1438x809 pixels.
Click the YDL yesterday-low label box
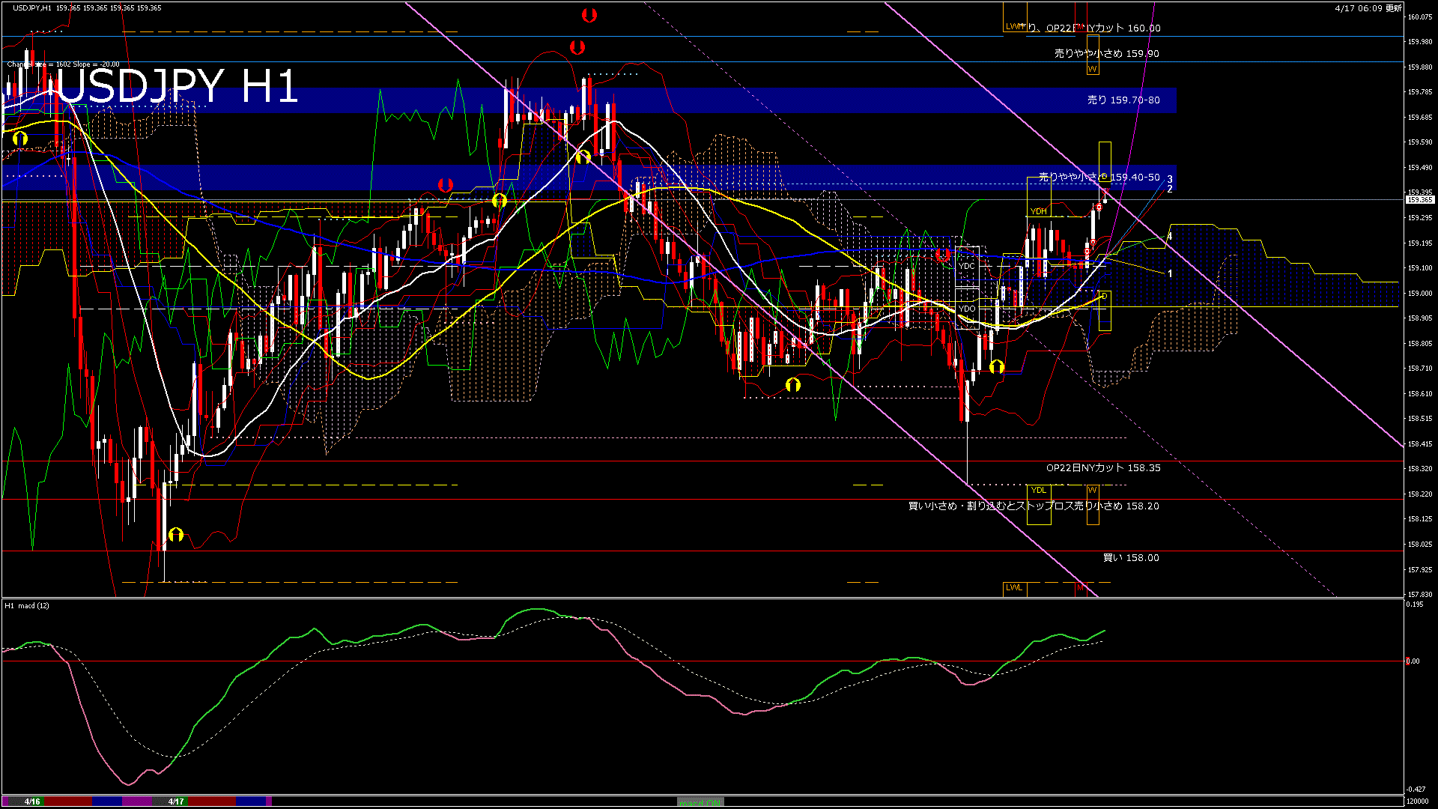1038,490
